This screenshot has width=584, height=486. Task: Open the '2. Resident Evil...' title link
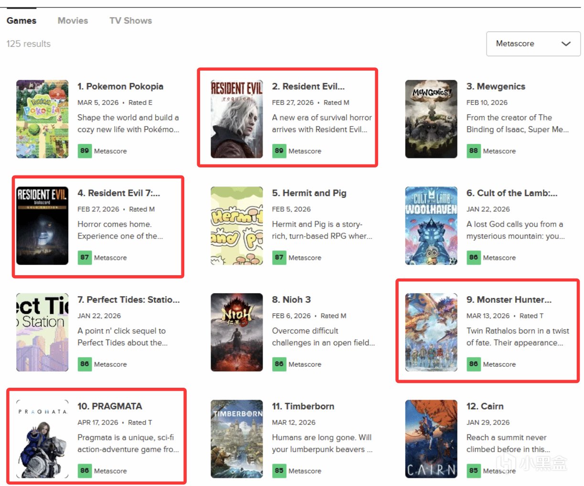tap(308, 86)
